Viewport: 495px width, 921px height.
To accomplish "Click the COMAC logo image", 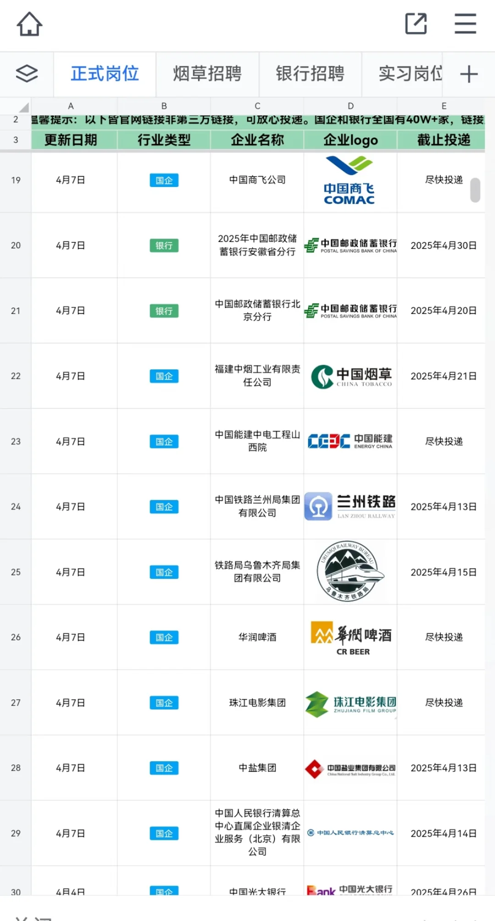I will [349, 180].
